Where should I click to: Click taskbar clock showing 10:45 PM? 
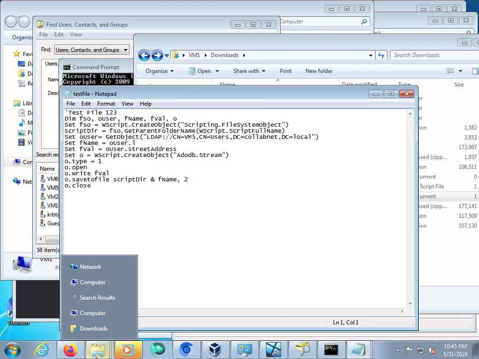(x=455, y=350)
